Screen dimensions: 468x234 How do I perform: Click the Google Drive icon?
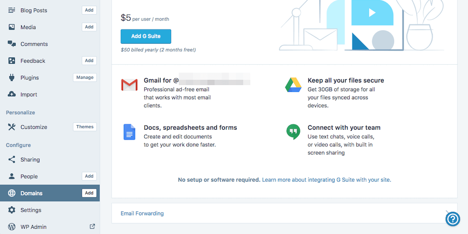tap(293, 85)
